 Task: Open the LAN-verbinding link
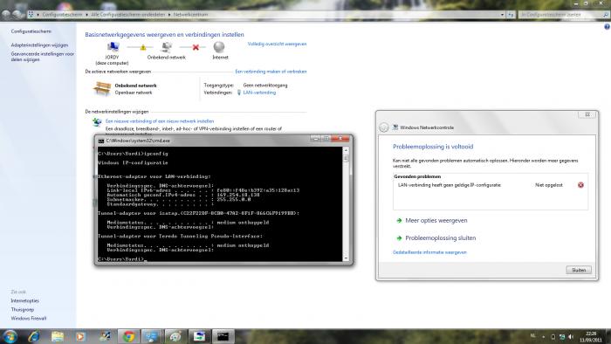(x=259, y=93)
